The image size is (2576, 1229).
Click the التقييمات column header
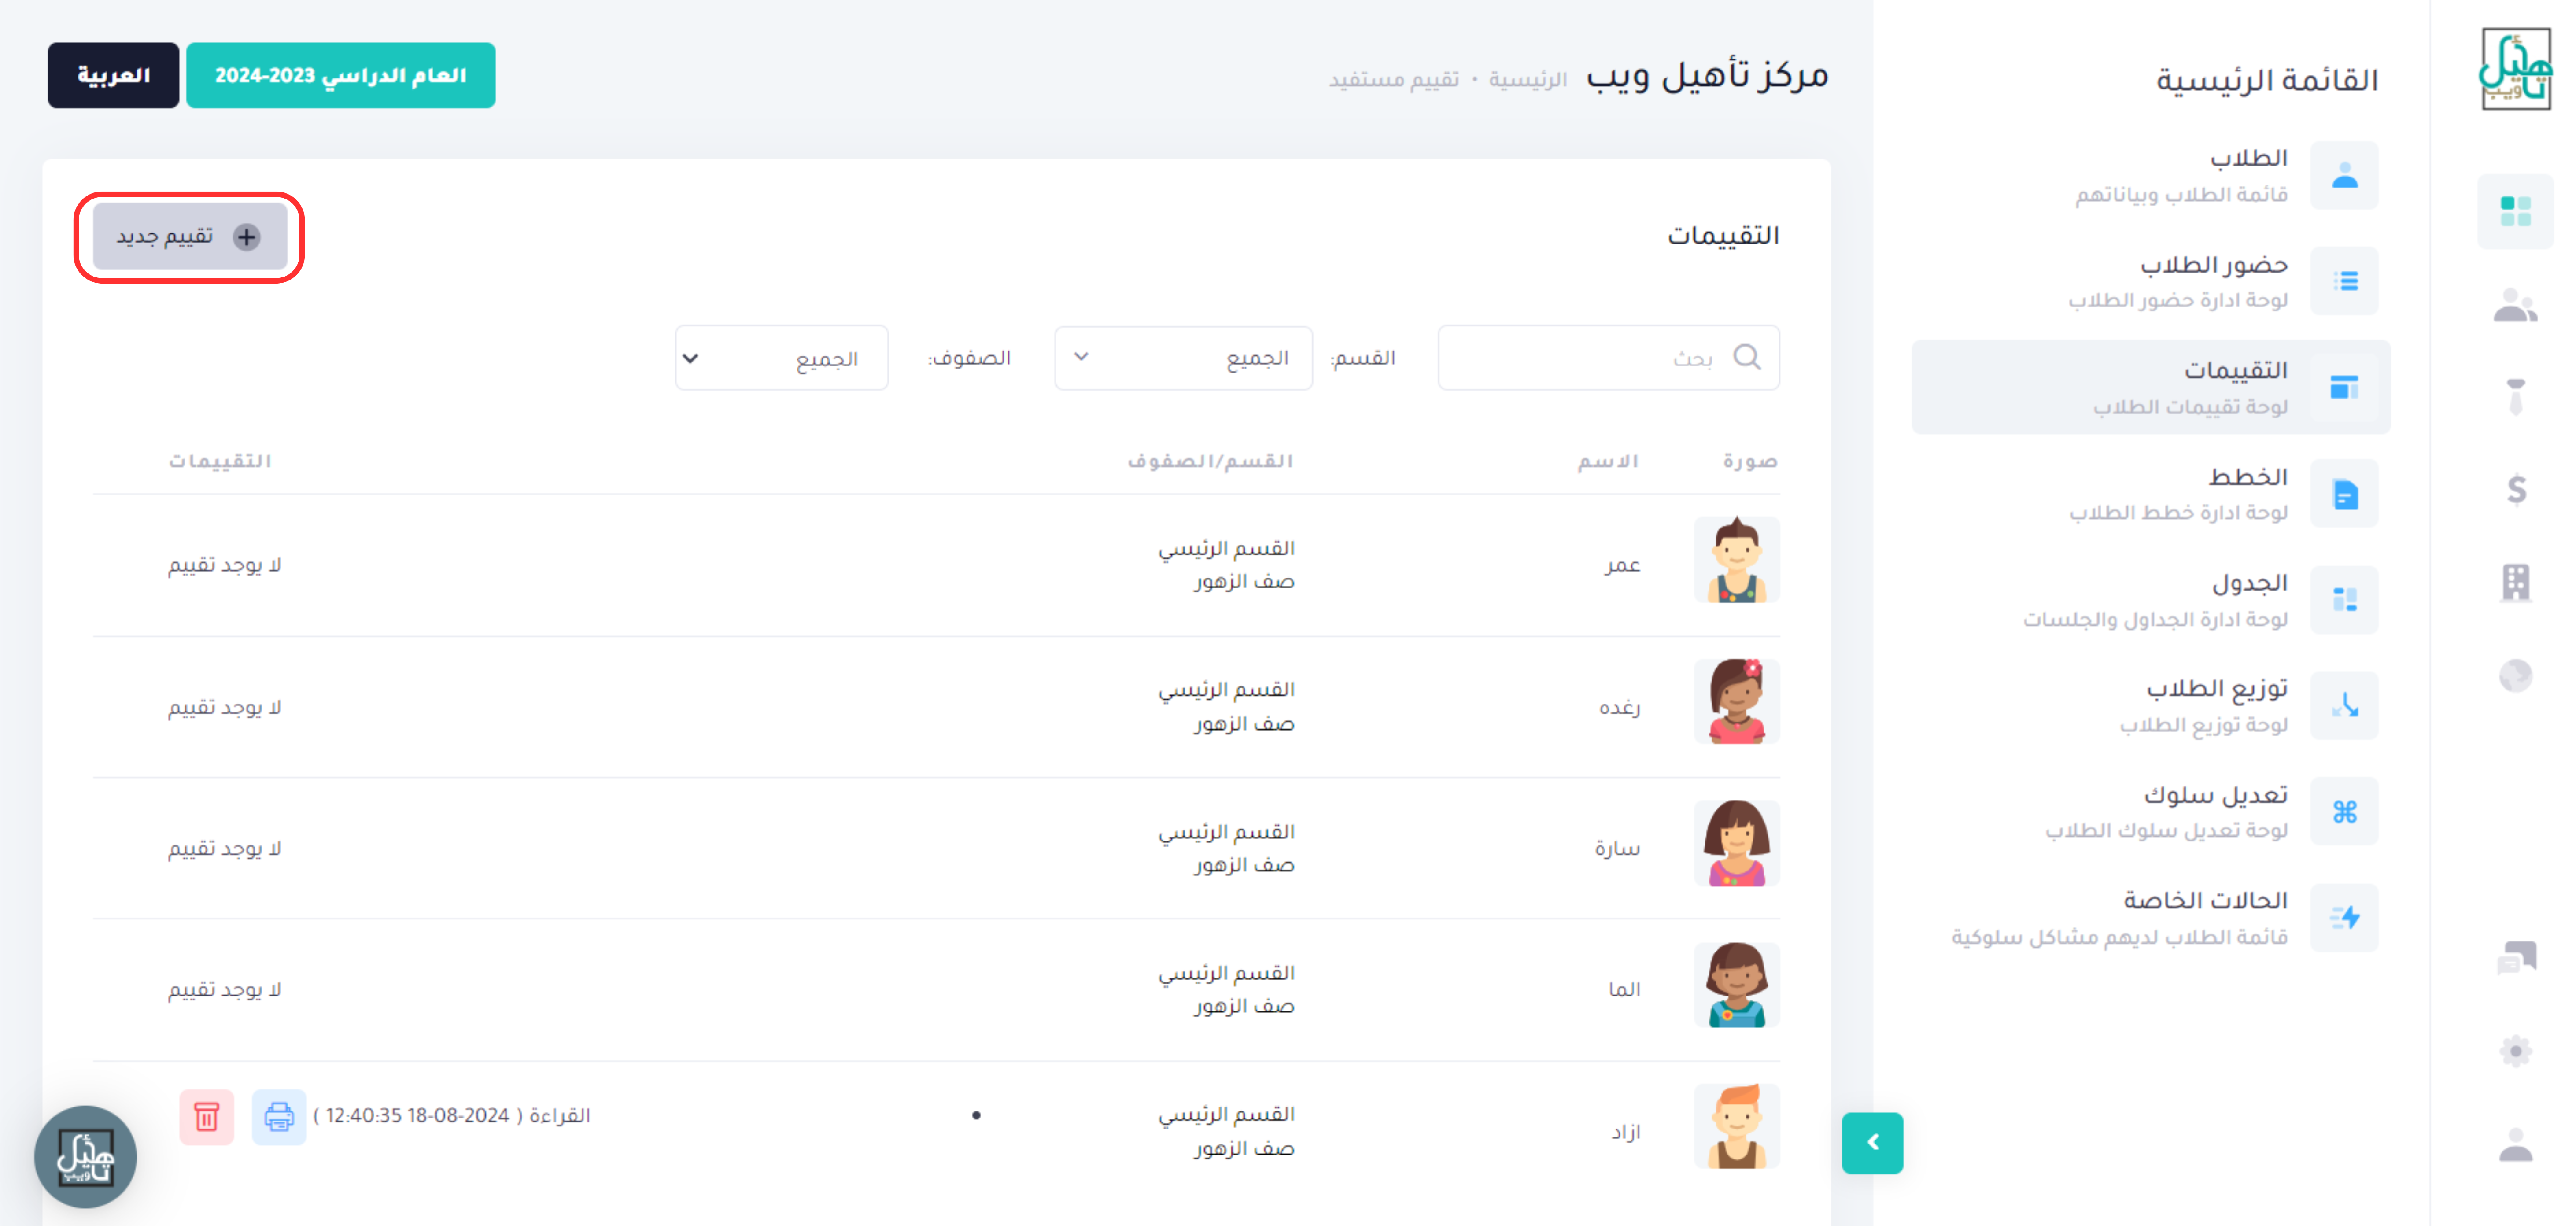coord(220,462)
